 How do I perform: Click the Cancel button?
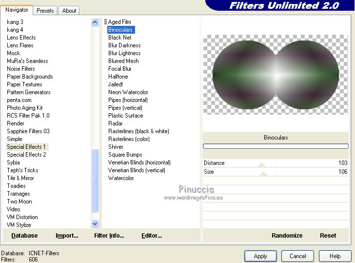click(x=297, y=256)
